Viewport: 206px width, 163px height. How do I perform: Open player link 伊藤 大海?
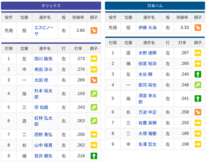tap(147, 27)
